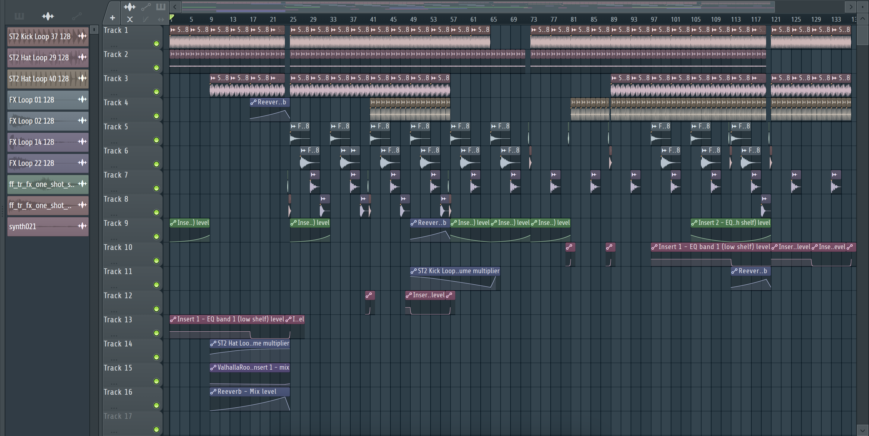Open menu of first S..8 clip on Track 1

pyautogui.click(x=173, y=30)
